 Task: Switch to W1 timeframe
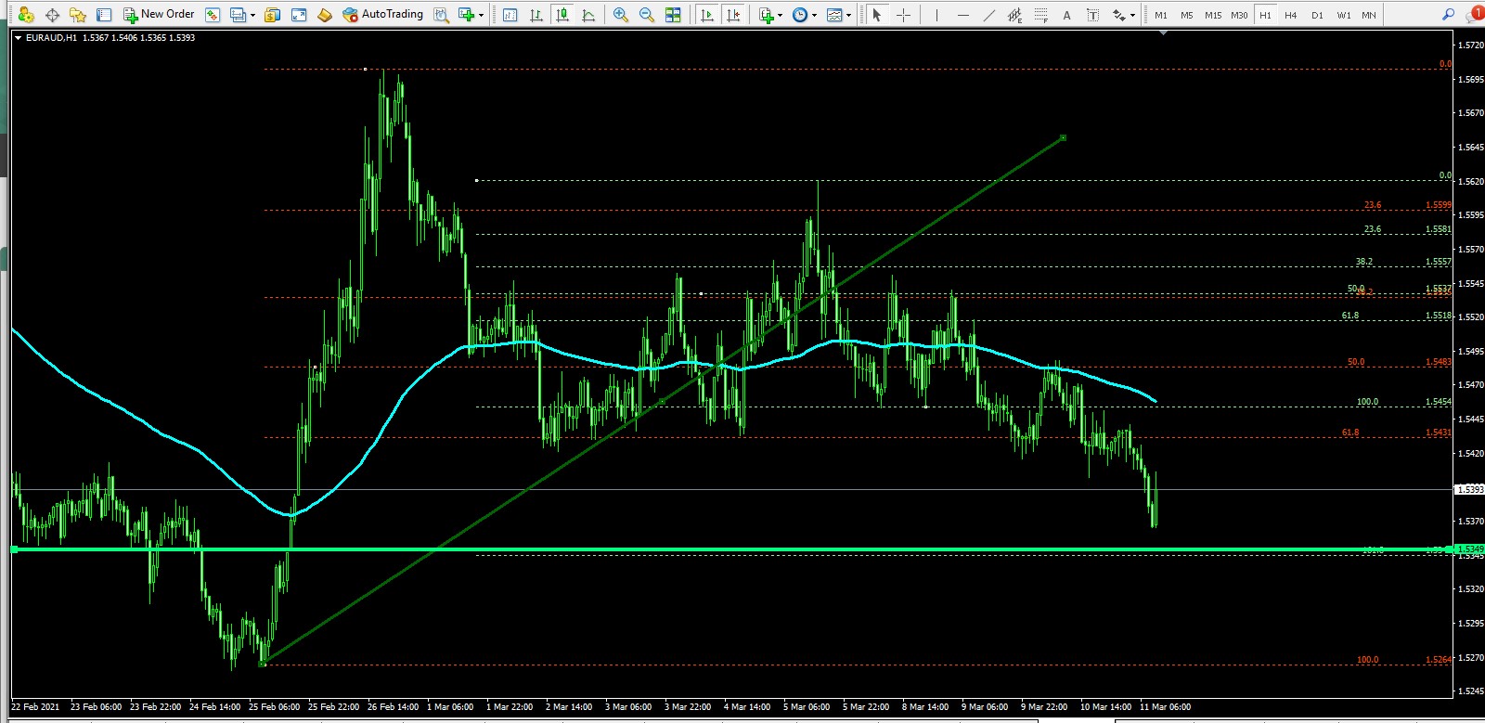coord(1343,15)
